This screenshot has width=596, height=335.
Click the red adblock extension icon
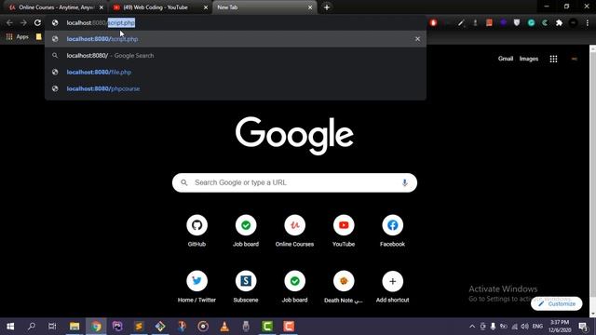point(433,22)
